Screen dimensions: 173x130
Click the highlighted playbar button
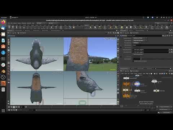[x=14, y=107]
